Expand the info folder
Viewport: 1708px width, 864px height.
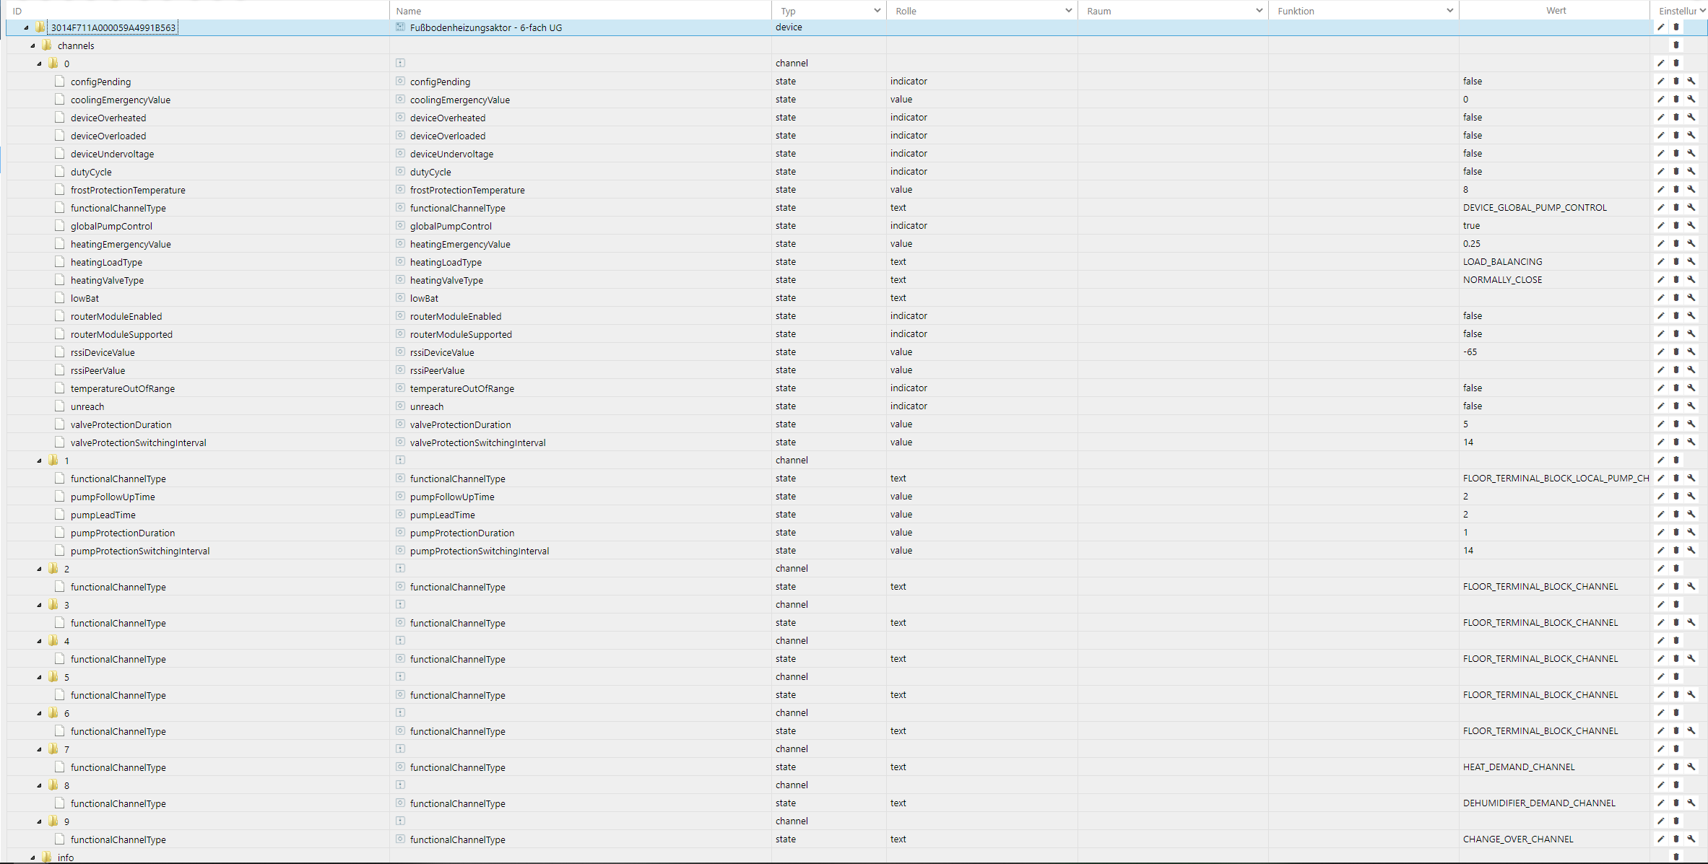click(33, 858)
